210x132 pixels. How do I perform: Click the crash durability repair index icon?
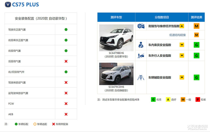(141, 26)
